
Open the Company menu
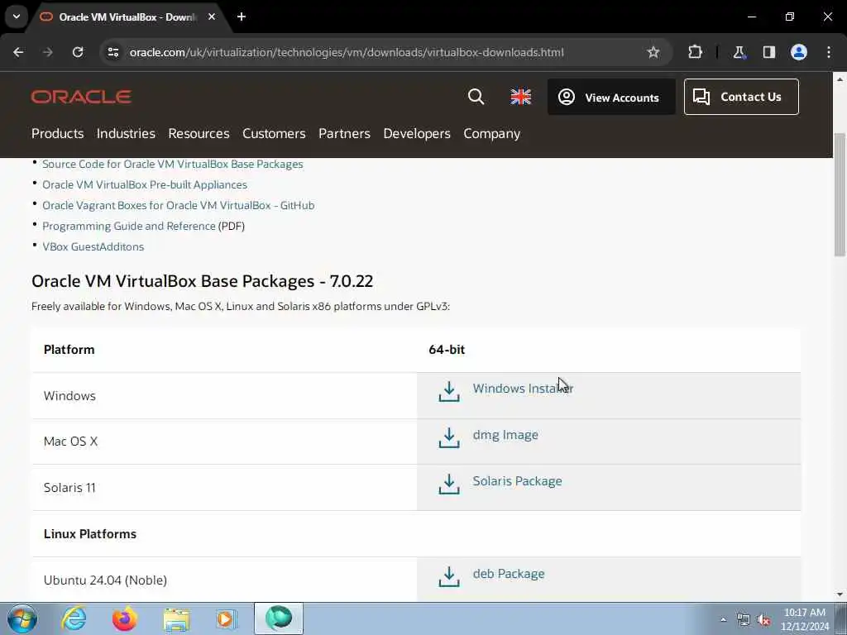[x=491, y=133]
